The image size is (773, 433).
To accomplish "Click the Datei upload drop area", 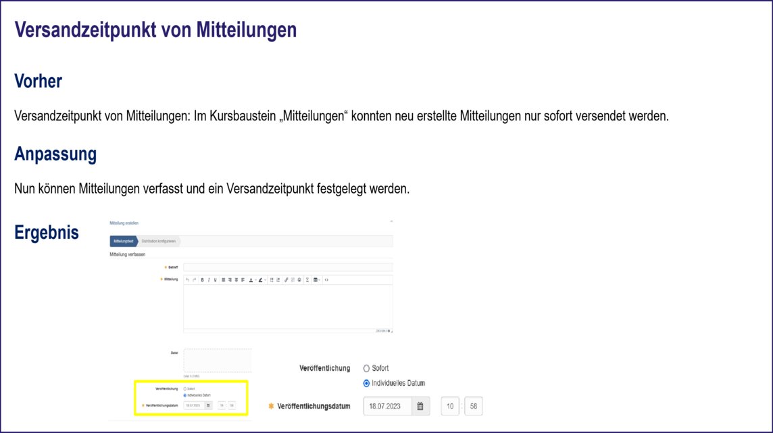I will tap(218, 361).
